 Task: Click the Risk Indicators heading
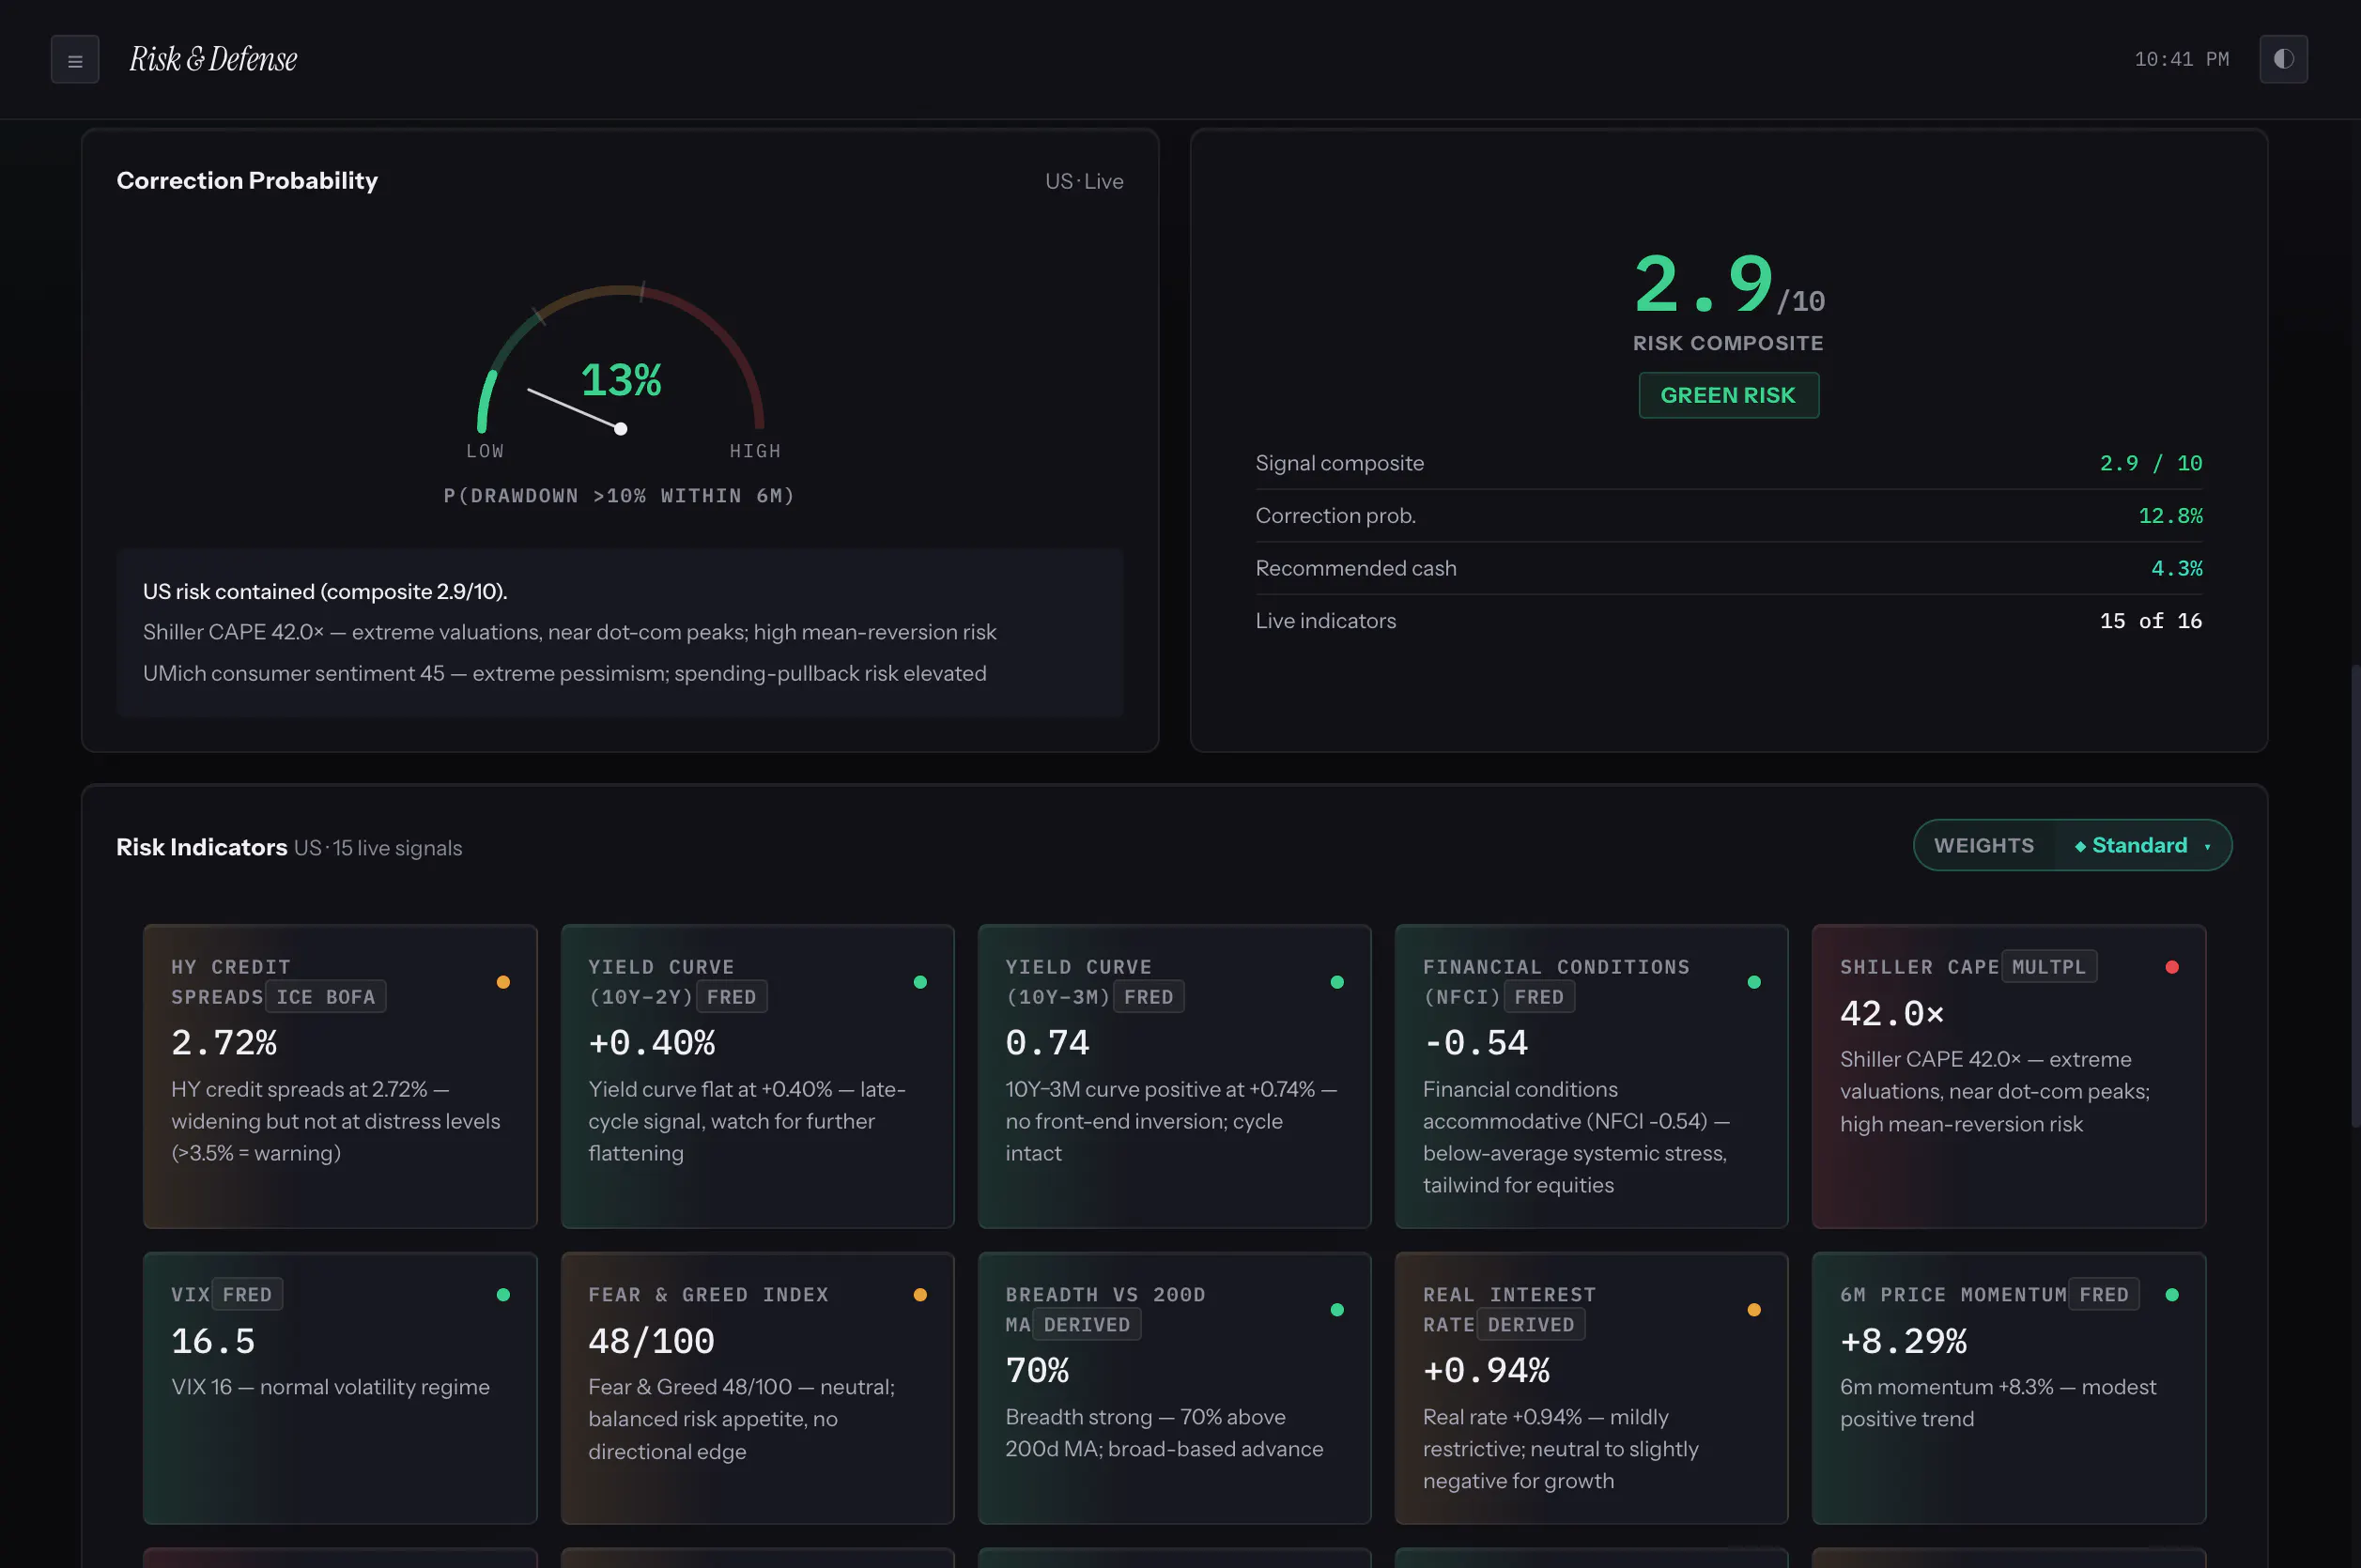202,847
